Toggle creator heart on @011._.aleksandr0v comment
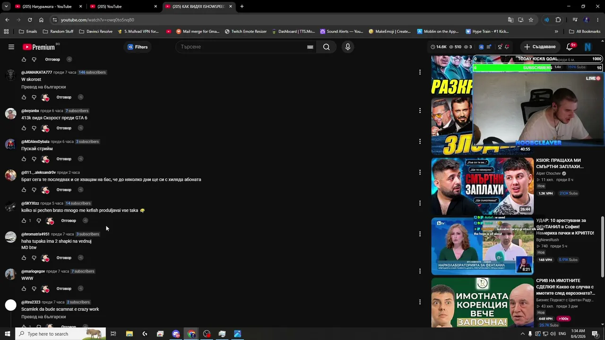This screenshot has height=340, width=605. click(x=45, y=190)
